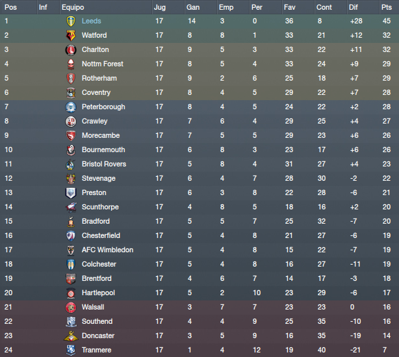Select the Brentford club crest
The width and height of the screenshot is (399, 357).
[71, 278]
